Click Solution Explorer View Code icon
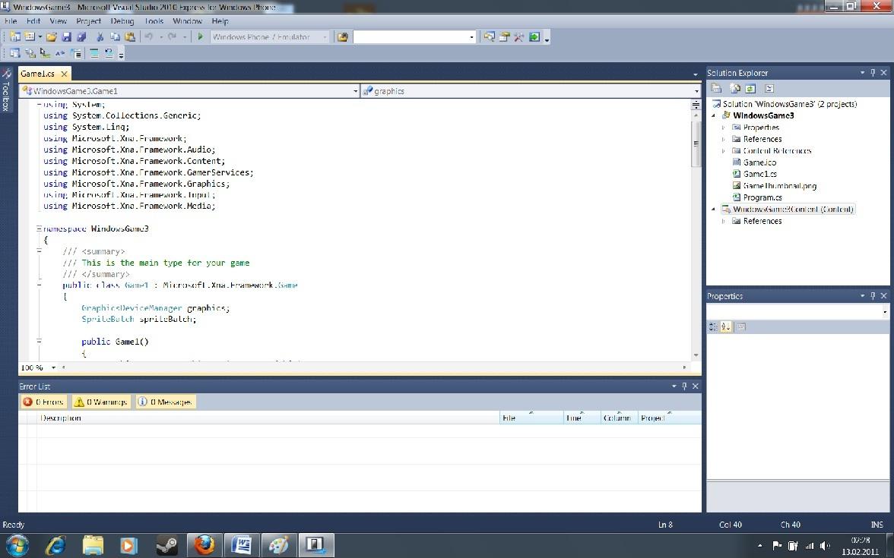The width and height of the screenshot is (894, 558). 769,88
